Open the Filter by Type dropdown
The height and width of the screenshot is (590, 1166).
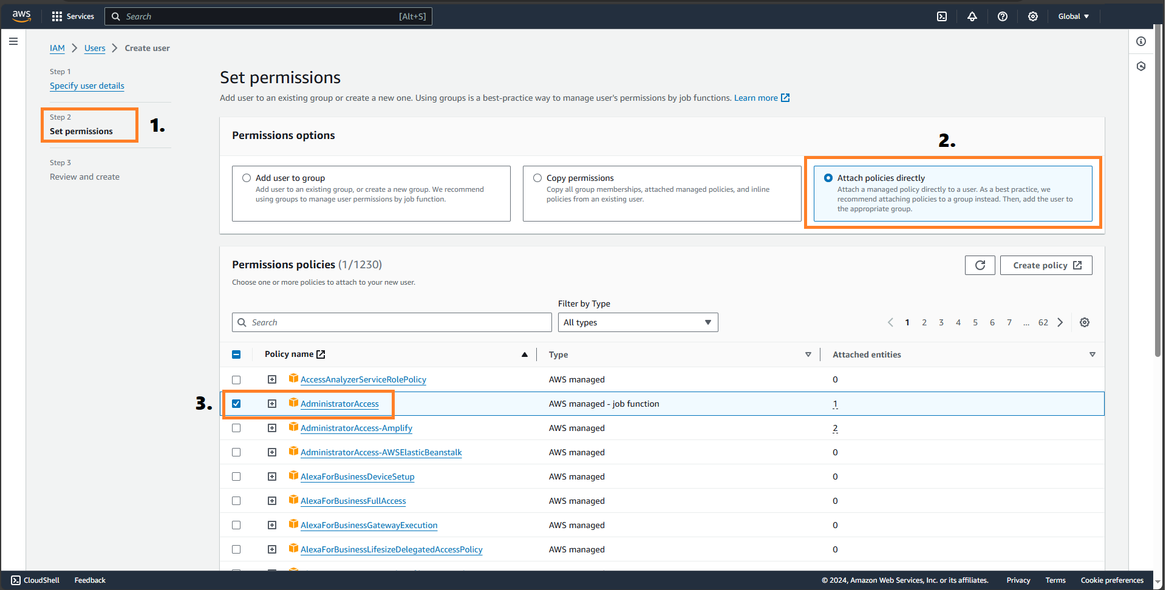[638, 322]
